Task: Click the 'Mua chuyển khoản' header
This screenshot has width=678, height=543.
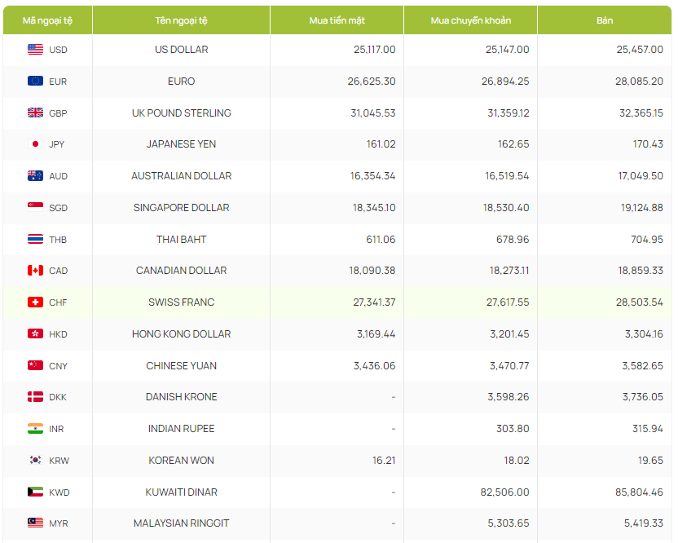Action: pyautogui.click(x=470, y=20)
